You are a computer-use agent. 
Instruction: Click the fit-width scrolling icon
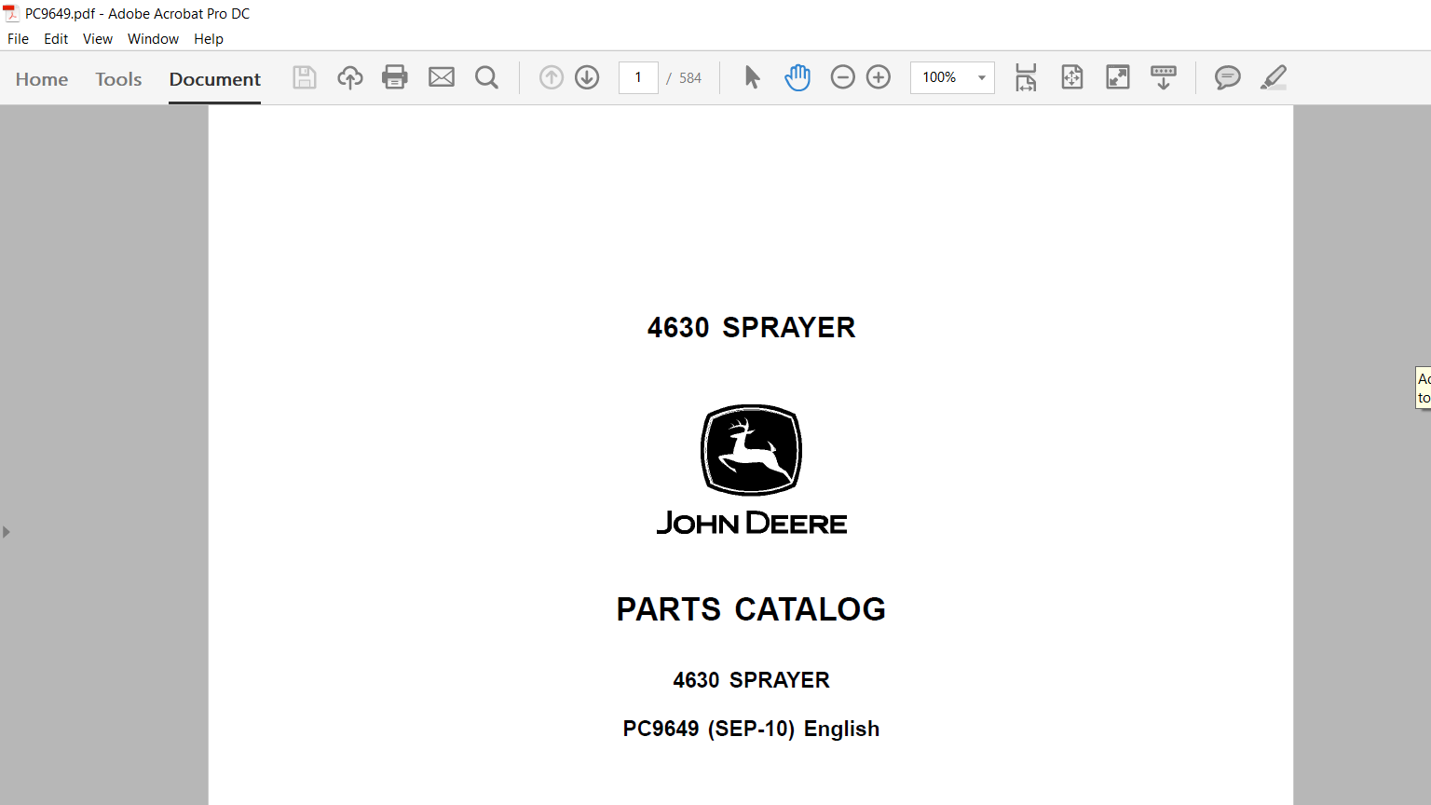1026,77
